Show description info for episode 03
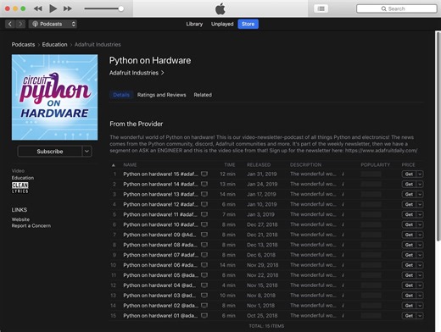 pyautogui.click(x=343, y=296)
